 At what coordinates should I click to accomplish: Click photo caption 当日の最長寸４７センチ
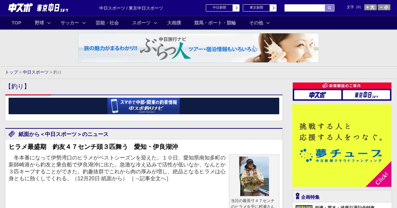tap(253, 200)
